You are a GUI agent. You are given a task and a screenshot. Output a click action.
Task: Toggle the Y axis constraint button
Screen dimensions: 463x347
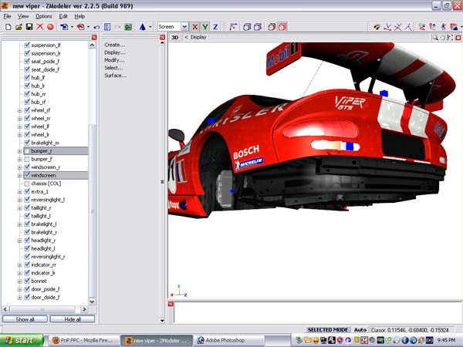coord(205,26)
